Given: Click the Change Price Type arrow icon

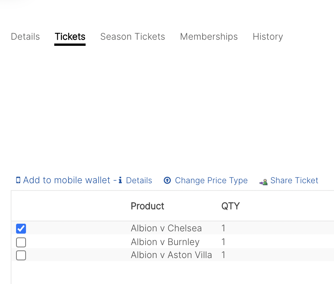Looking at the screenshot, I should coord(167,181).
